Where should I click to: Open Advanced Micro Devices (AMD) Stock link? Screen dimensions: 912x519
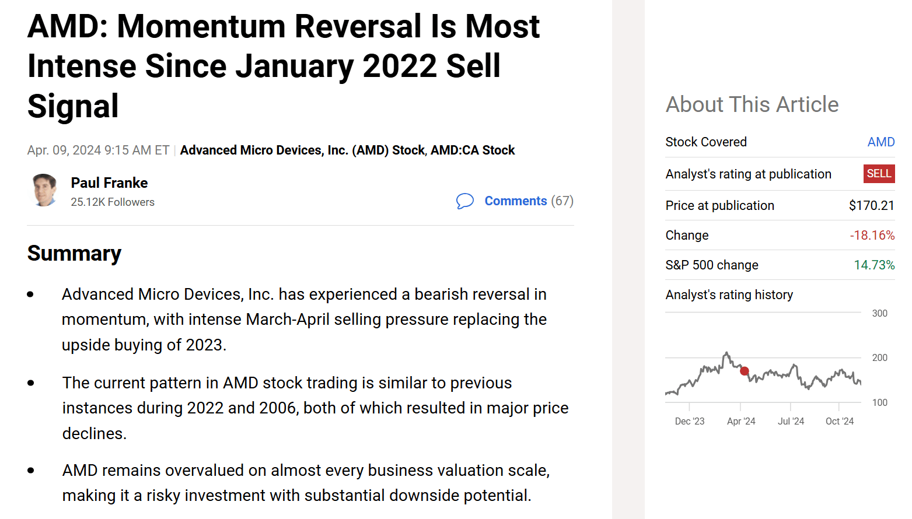click(x=302, y=150)
